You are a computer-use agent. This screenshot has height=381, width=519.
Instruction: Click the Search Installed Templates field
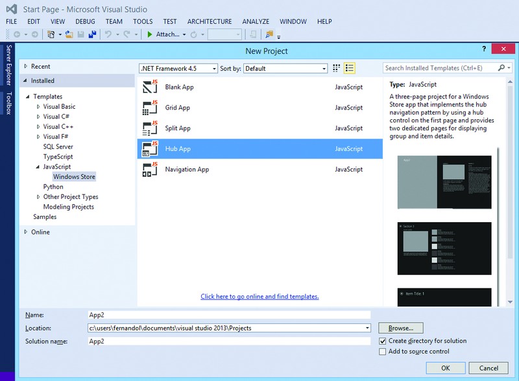tap(441, 68)
